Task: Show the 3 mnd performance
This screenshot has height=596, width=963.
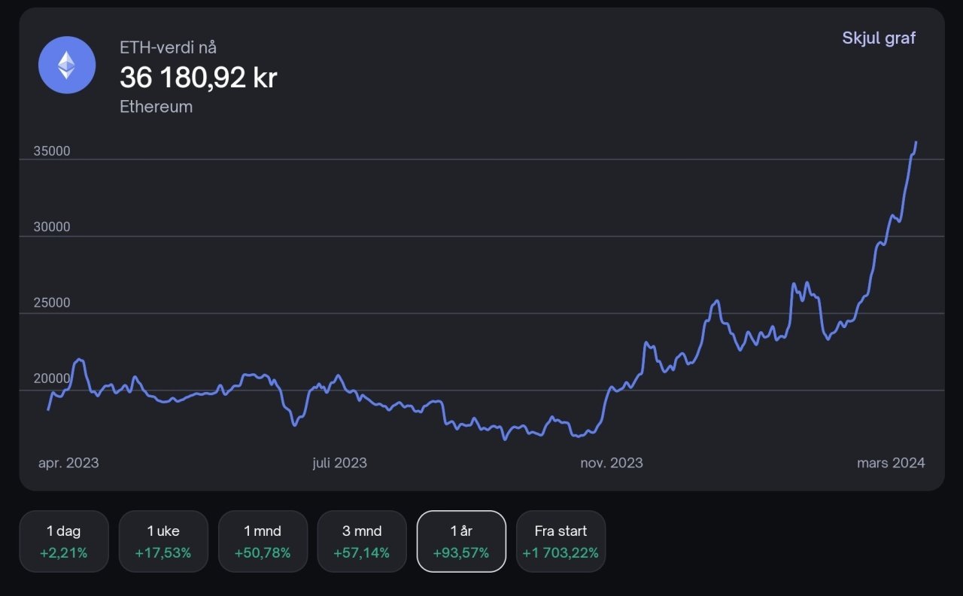Action: tap(362, 541)
